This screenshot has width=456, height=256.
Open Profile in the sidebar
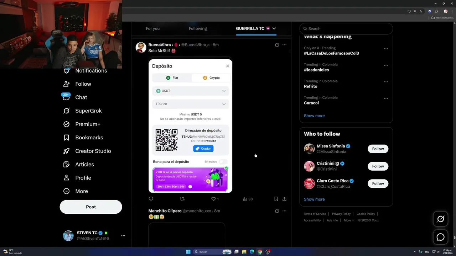click(x=77, y=178)
